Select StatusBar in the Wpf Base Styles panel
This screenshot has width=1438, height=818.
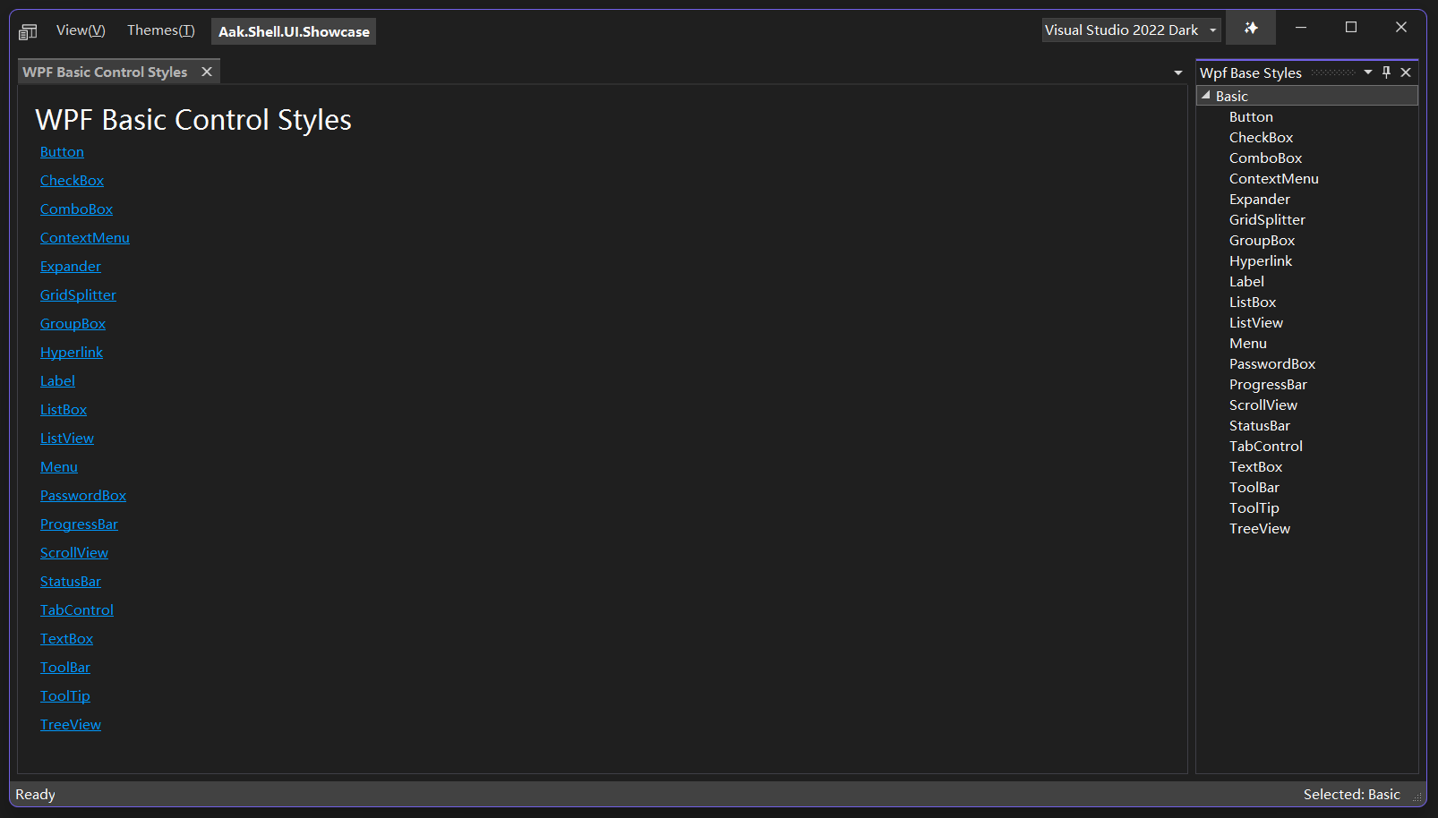click(1259, 425)
